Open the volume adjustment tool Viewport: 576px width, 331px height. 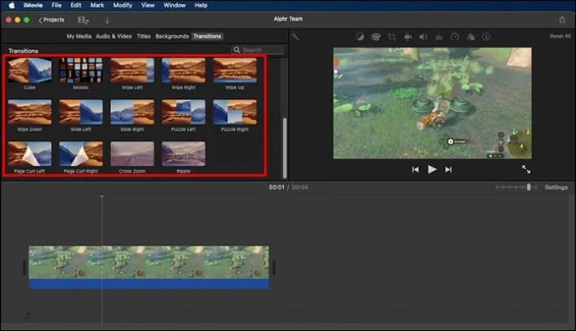(423, 37)
